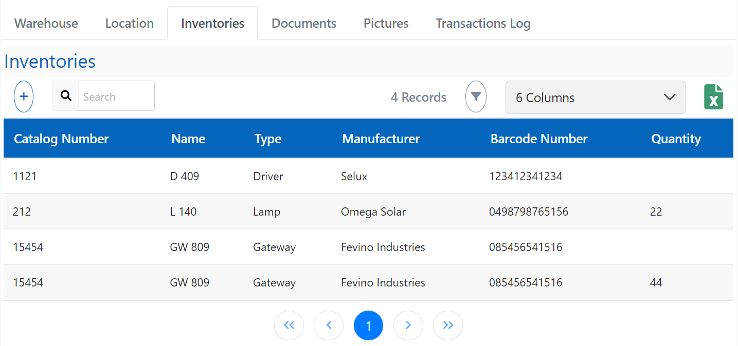
Task: Go to previous page arrow icon
Action: click(329, 325)
